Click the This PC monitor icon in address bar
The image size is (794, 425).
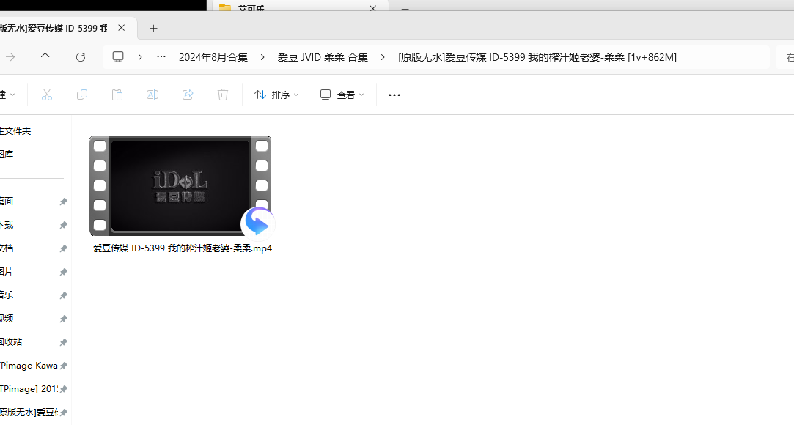[118, 57]
